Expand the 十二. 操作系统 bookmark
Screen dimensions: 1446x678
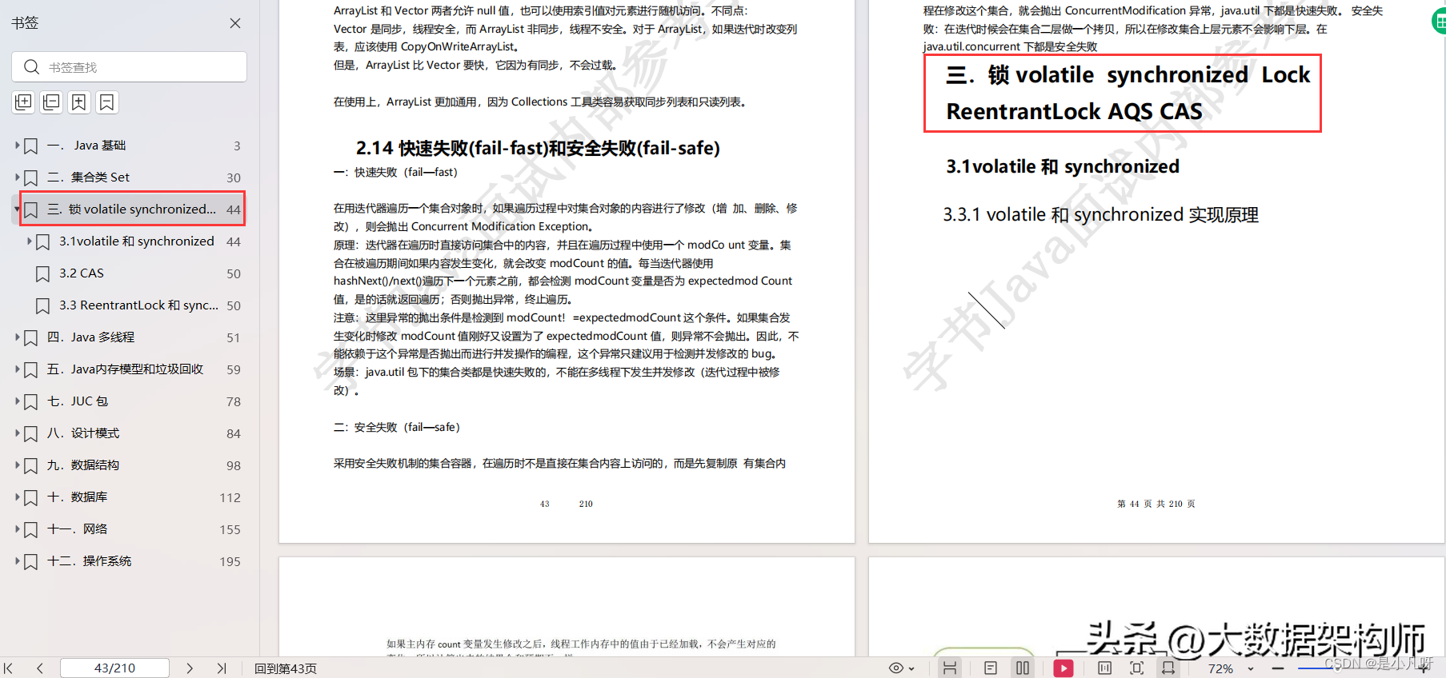coord(17,561)
